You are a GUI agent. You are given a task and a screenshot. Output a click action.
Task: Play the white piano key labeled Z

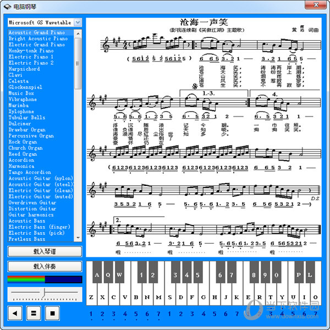click(x=91, y=297)
